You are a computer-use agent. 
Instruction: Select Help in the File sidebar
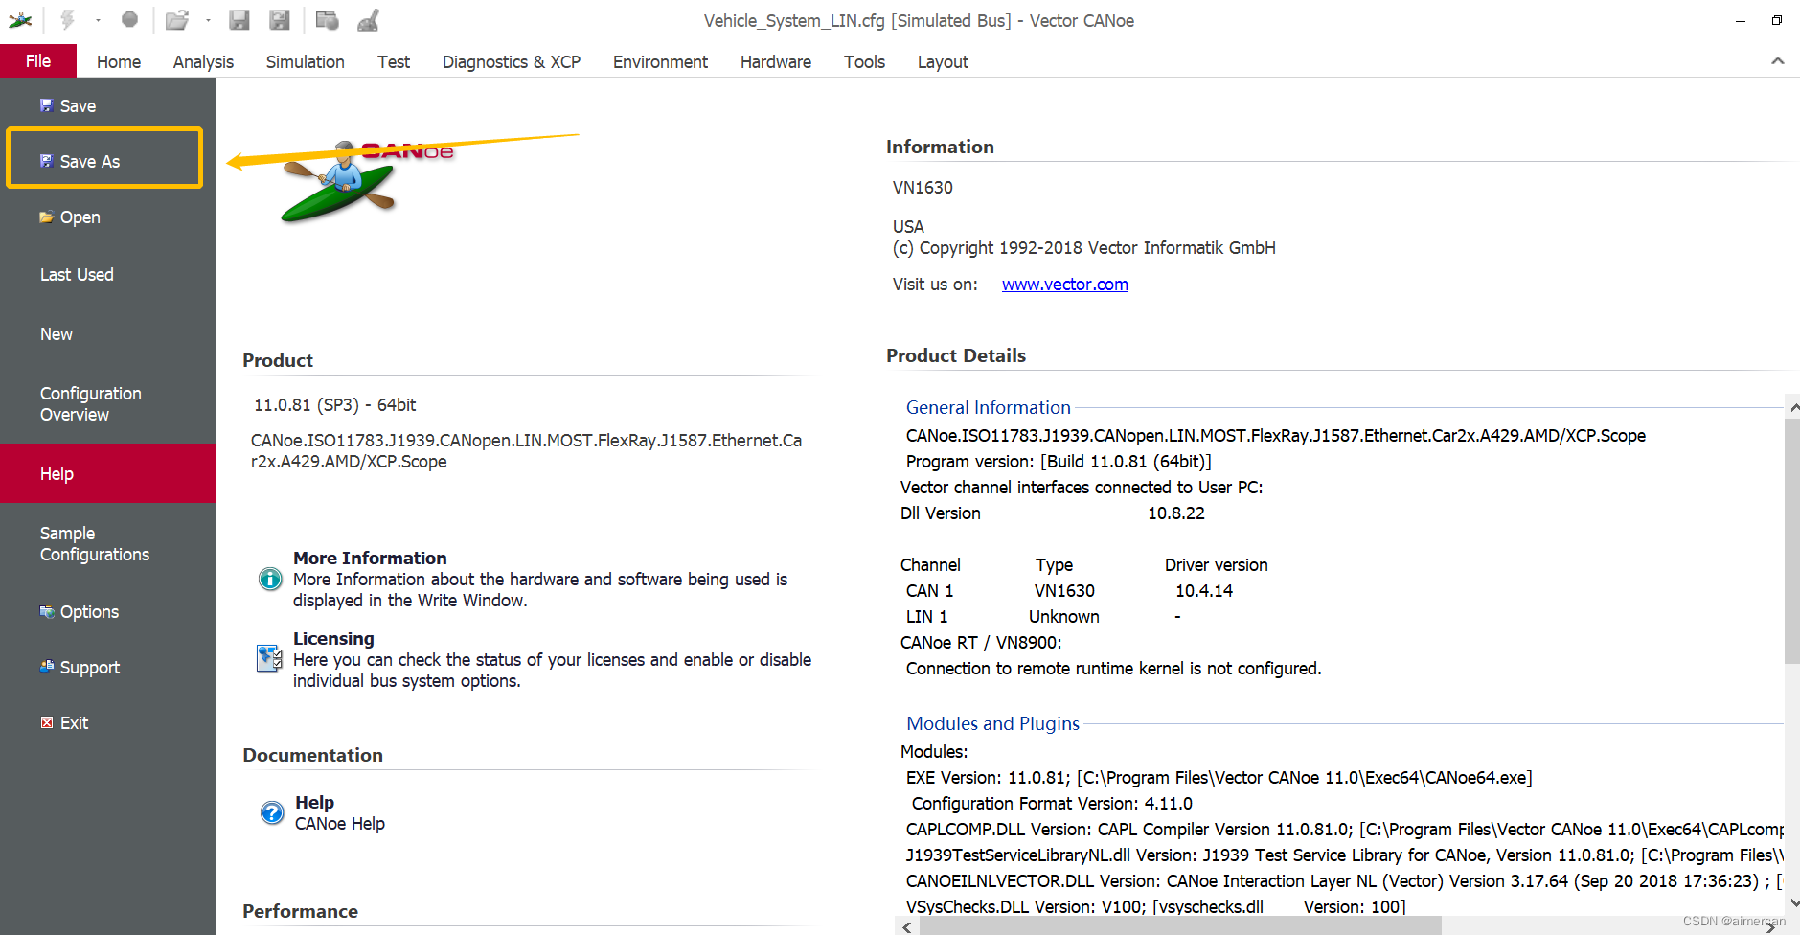point(107,473)
